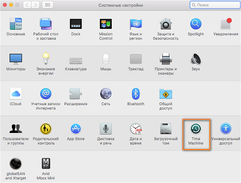Open Spotlight preferences
Screen dimensions: 241x183
pyautogui.click(x=196, y=24)
